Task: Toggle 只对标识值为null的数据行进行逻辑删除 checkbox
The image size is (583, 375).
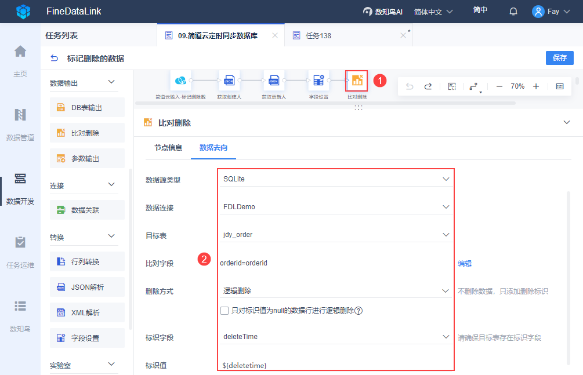Action: tap(224, 310)
